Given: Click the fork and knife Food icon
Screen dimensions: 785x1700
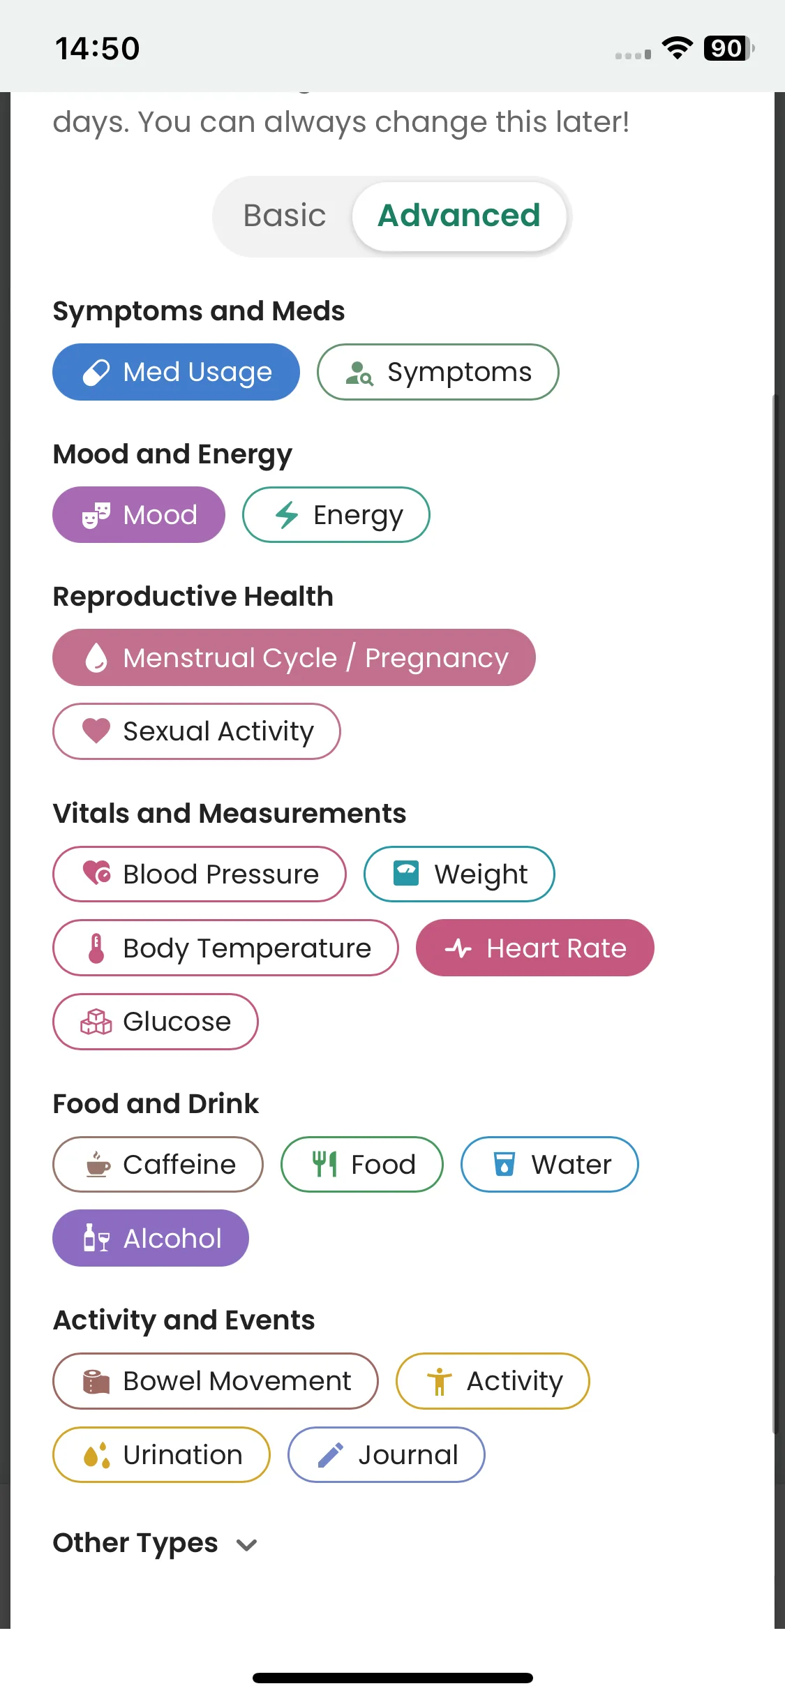Looking at the screenshot, I should 324,1165.
